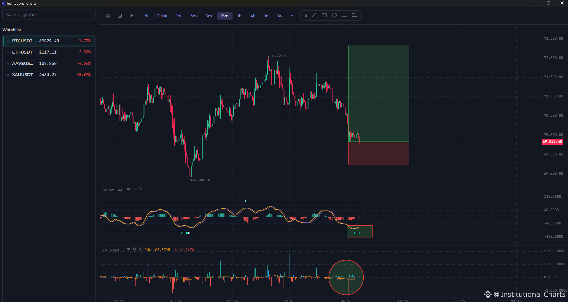Restore down the Institutional Charts window
568x302 pixels.
pos(548,3)
